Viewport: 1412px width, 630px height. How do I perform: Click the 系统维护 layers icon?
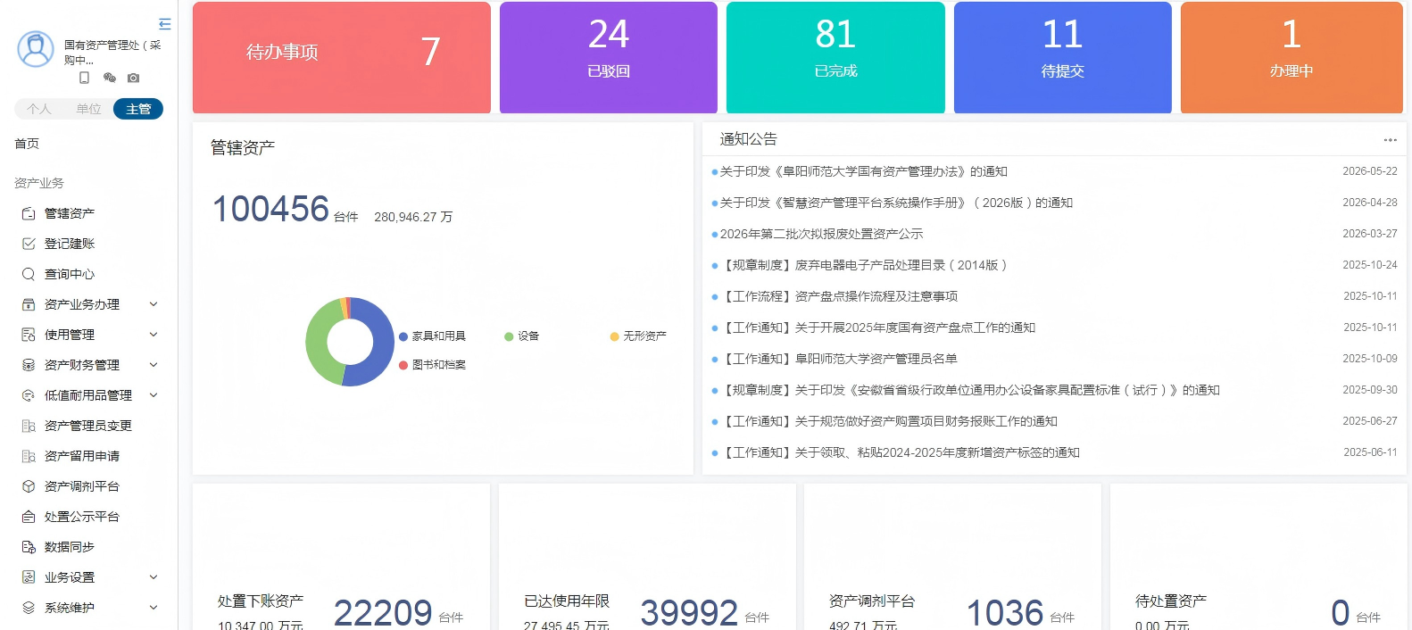click(29, 608)
